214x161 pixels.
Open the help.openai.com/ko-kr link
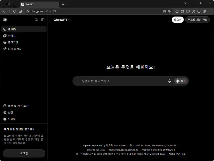click(123, 150)
